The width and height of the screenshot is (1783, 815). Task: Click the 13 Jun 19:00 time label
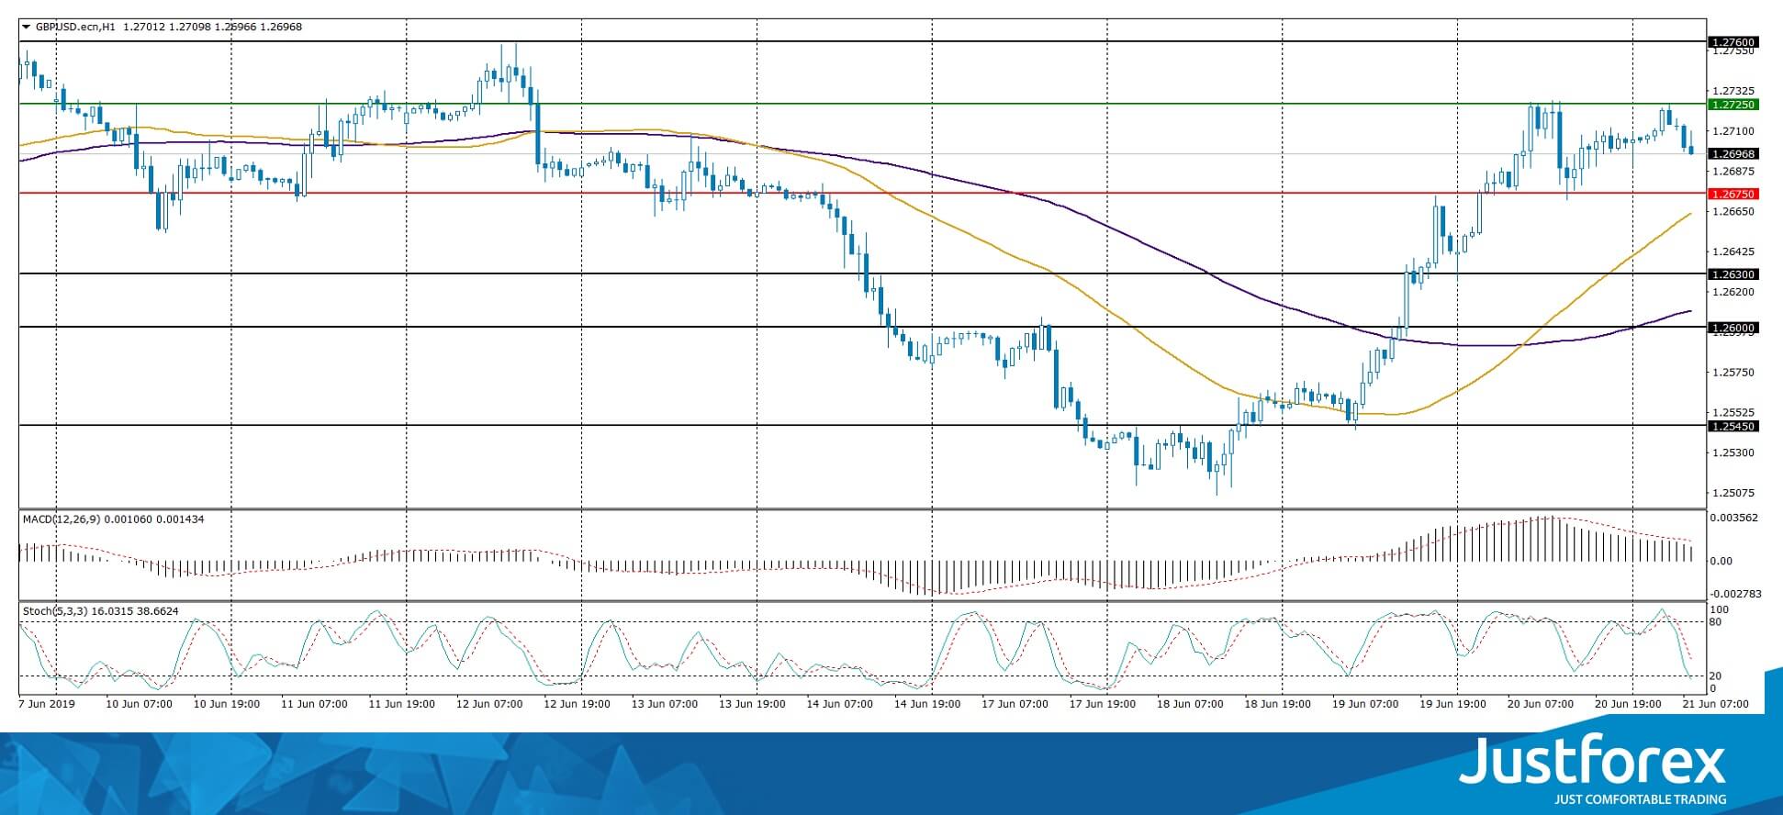(x=752, y=704)
